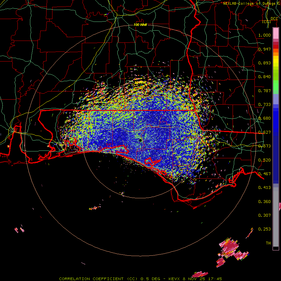
Task: Click the 0.413 scale value
Action: coord(264,188)
